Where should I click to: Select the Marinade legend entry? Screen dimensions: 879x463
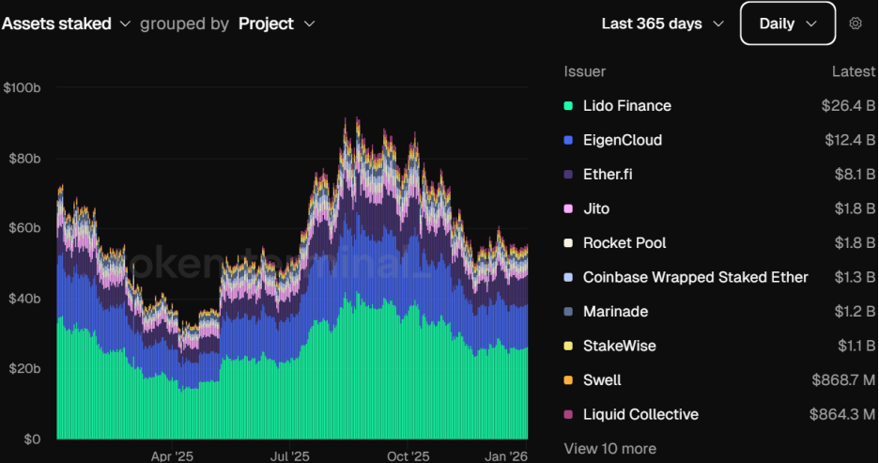719,312
